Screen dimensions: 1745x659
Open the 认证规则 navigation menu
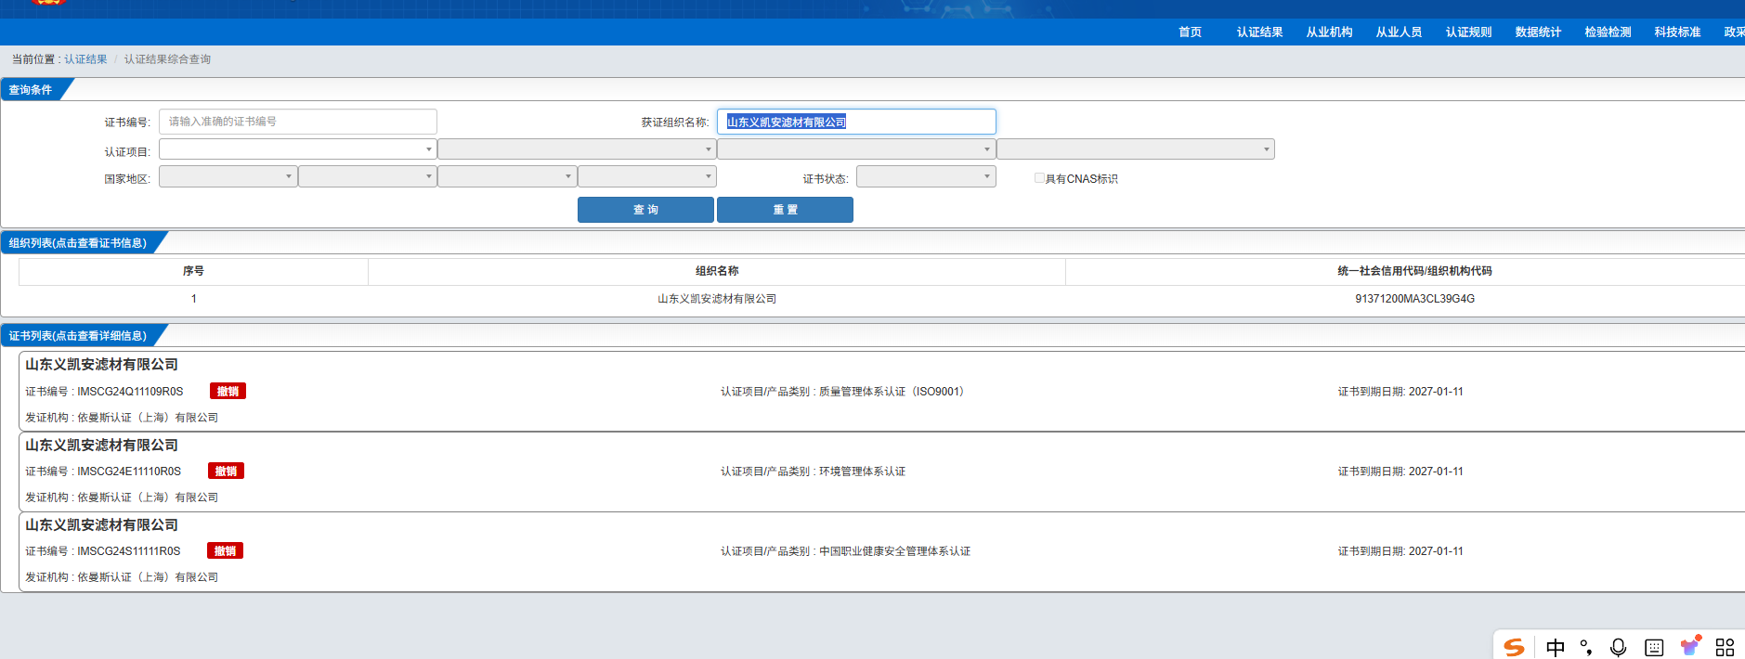[1468, 32]
